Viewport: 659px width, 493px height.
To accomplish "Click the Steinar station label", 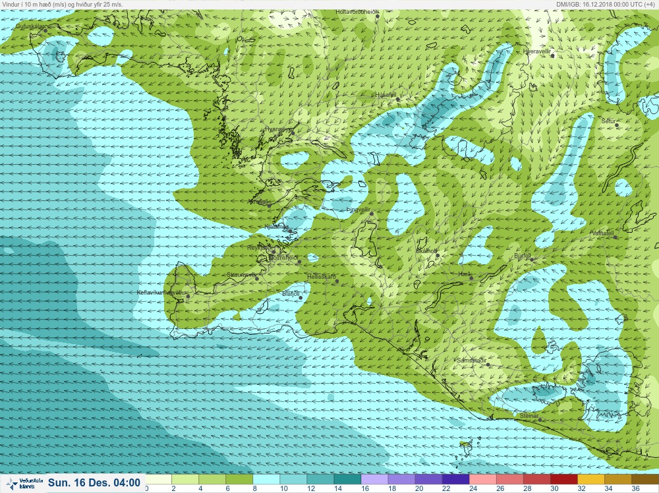I will pos(529,416).
